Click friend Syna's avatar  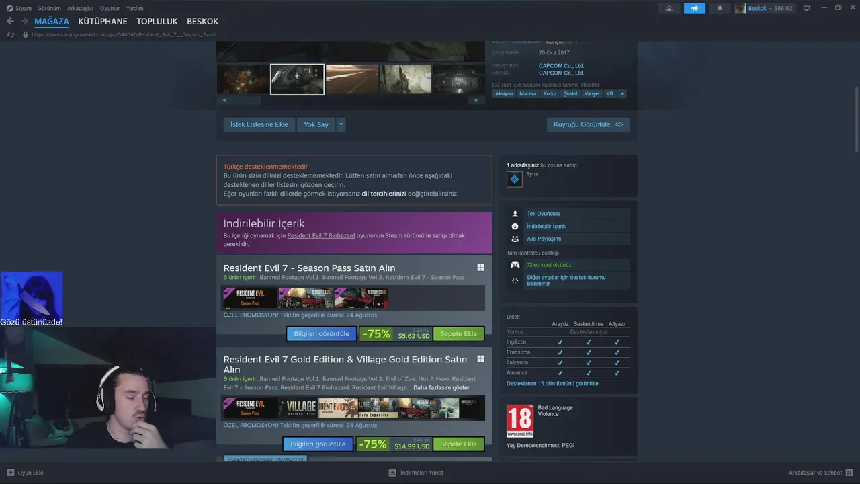click(514, 179)
